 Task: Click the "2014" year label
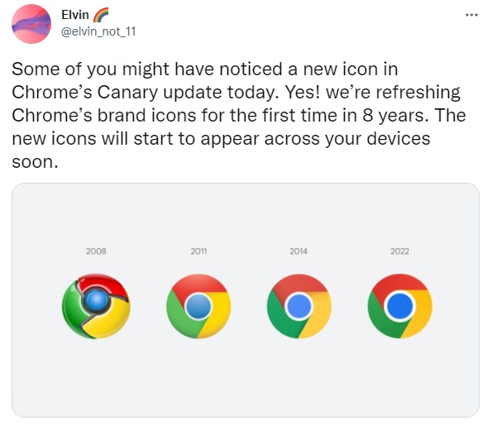[x=299, y=251]
